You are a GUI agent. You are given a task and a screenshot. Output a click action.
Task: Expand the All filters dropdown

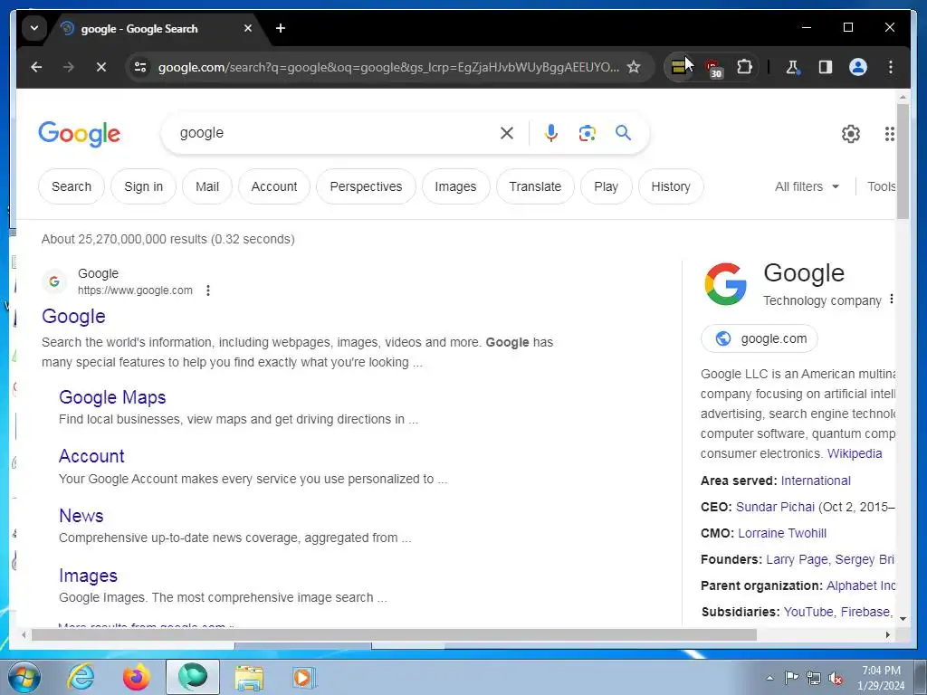tap(807, 186)
